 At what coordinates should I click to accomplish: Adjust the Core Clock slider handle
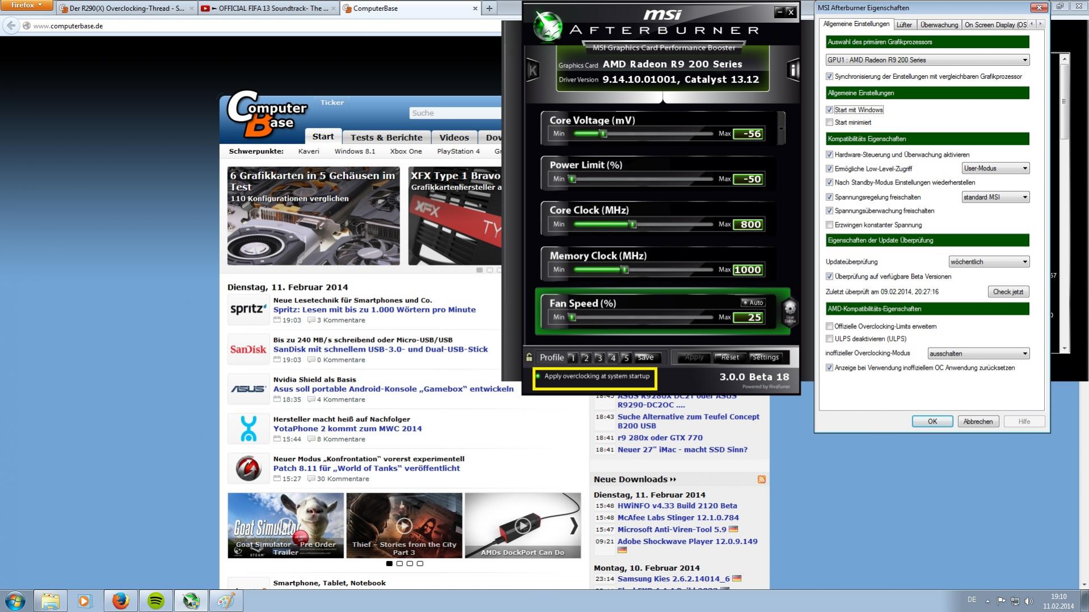pyautogui.click(x=633, y=225)
